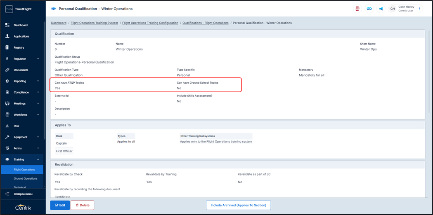Viewport: 433px width, 215px height.
Task: Click Collapse menu at sidebar bottom
Action: [x=22, y=194]
